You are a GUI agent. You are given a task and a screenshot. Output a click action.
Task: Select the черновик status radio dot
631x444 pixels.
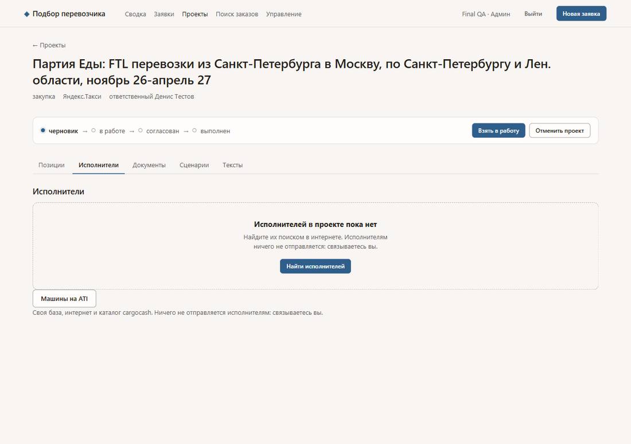pyautogui.click(x=42, y=130)
